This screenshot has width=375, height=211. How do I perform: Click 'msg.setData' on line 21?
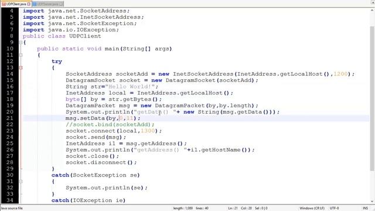point(85,118)
